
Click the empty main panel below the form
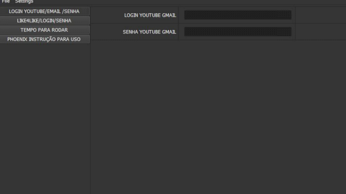(x=216, y=116)
